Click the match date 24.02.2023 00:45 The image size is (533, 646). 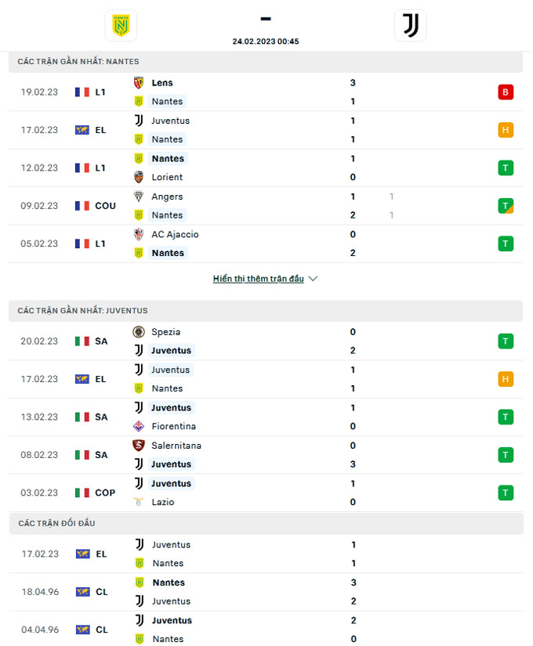266,42
